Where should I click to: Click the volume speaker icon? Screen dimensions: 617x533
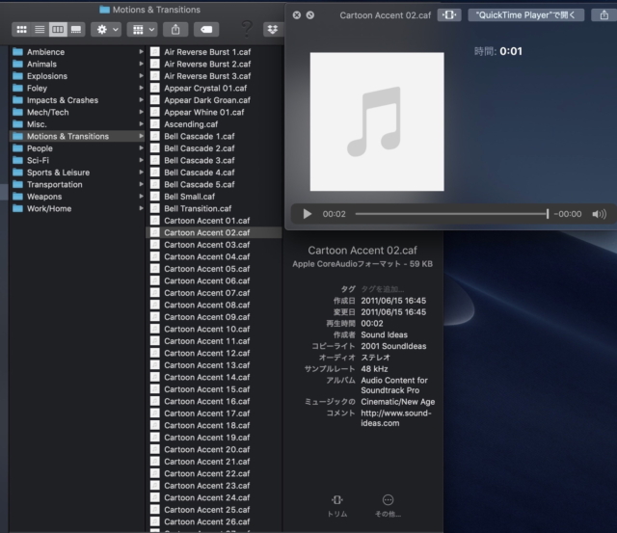(x=599, y=214)
